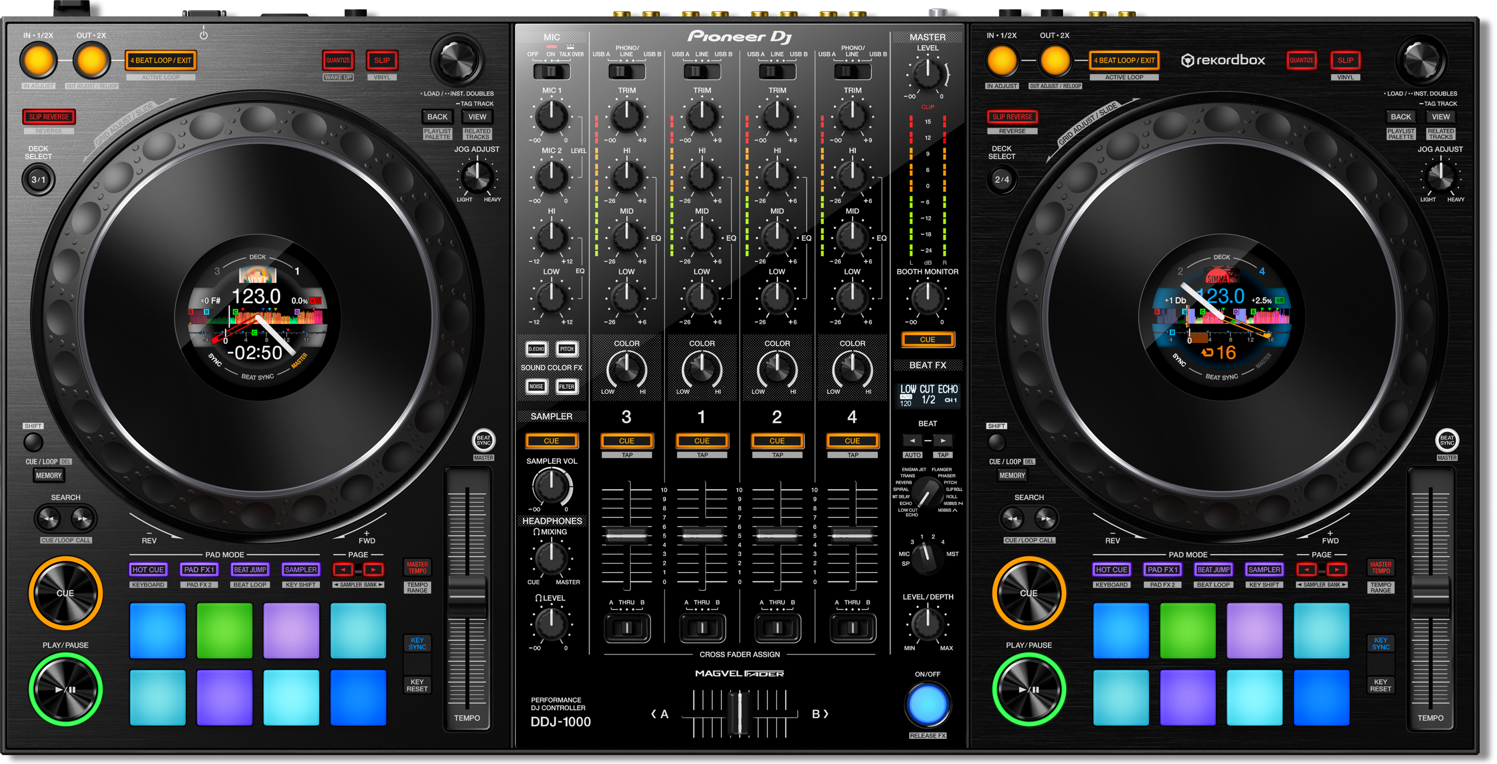The width and height of the screenshot is (1497, 764).
Task: Click the MIC Off/On/Talk Over selector switch
Action: [x=551, y=72]
